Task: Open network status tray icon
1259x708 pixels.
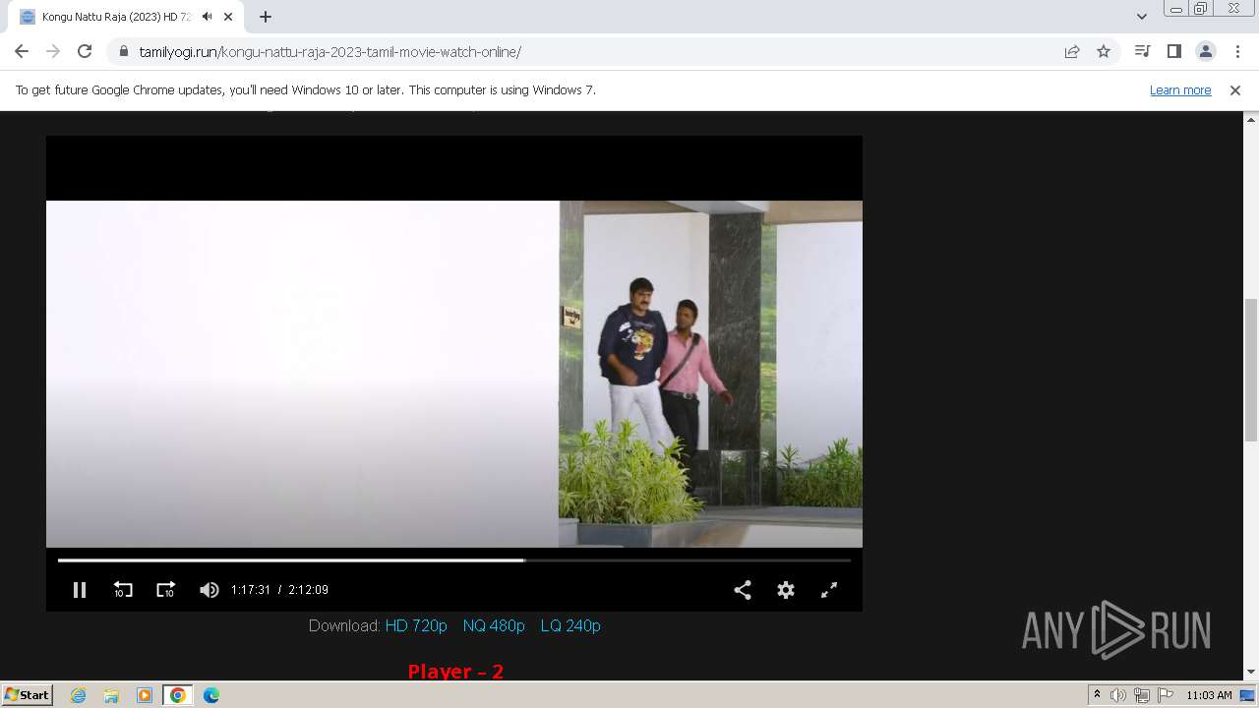Action: [x=1142, y=695]
